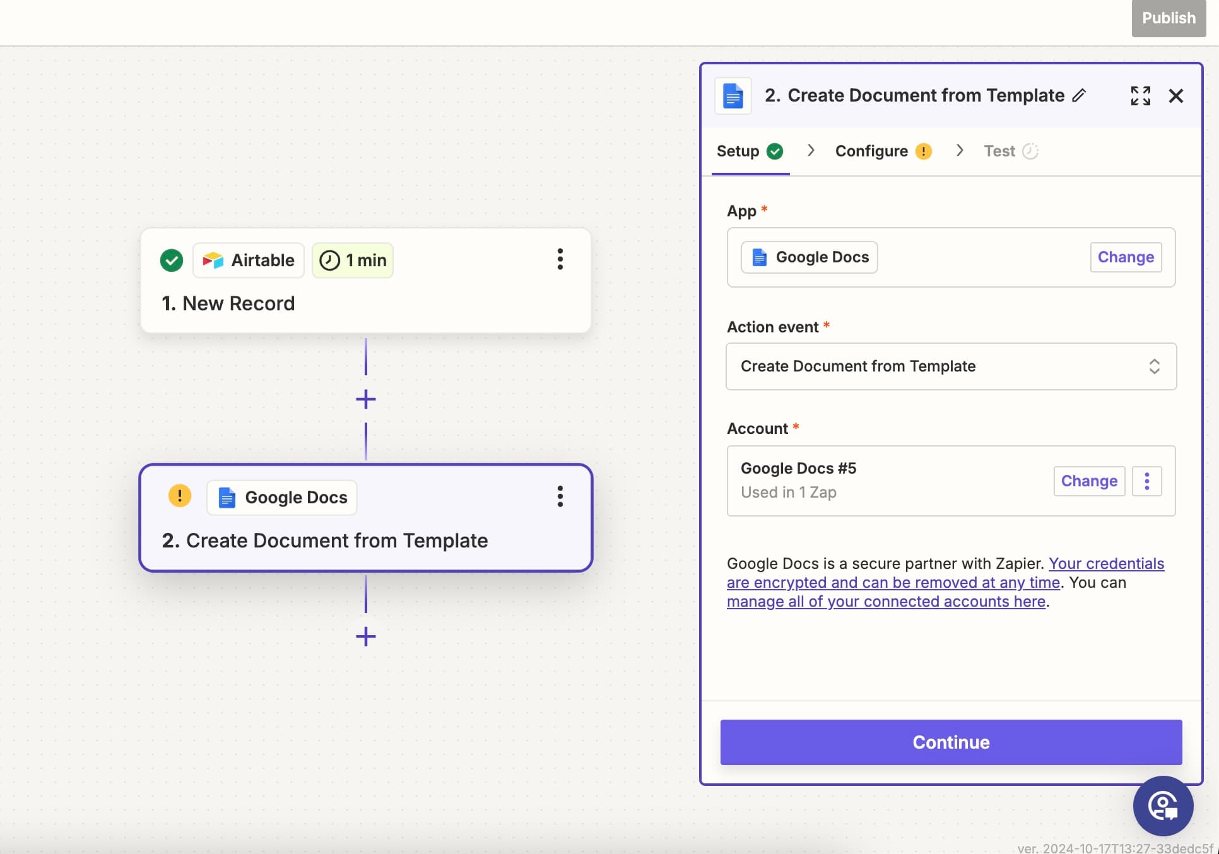Add step below Create Document from Template
Image resolution: width=1219 pixels, height=854 pixels.
(366, 636)
